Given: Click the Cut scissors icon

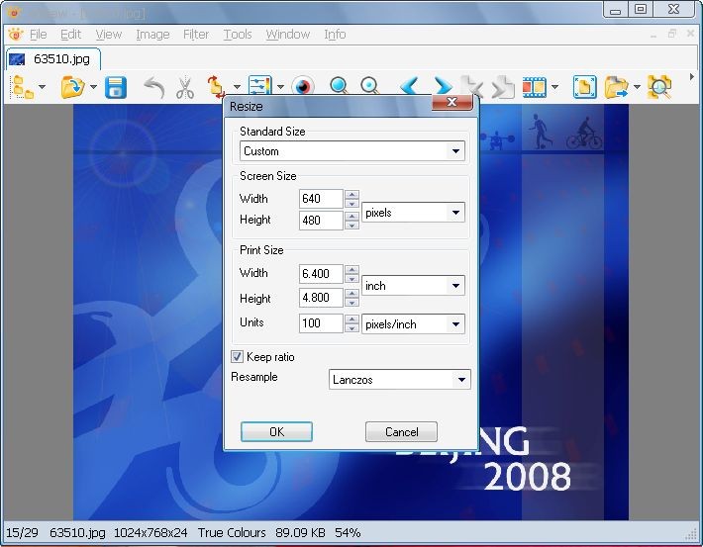Looking at the screenshot, I should (x=185, y=87).
